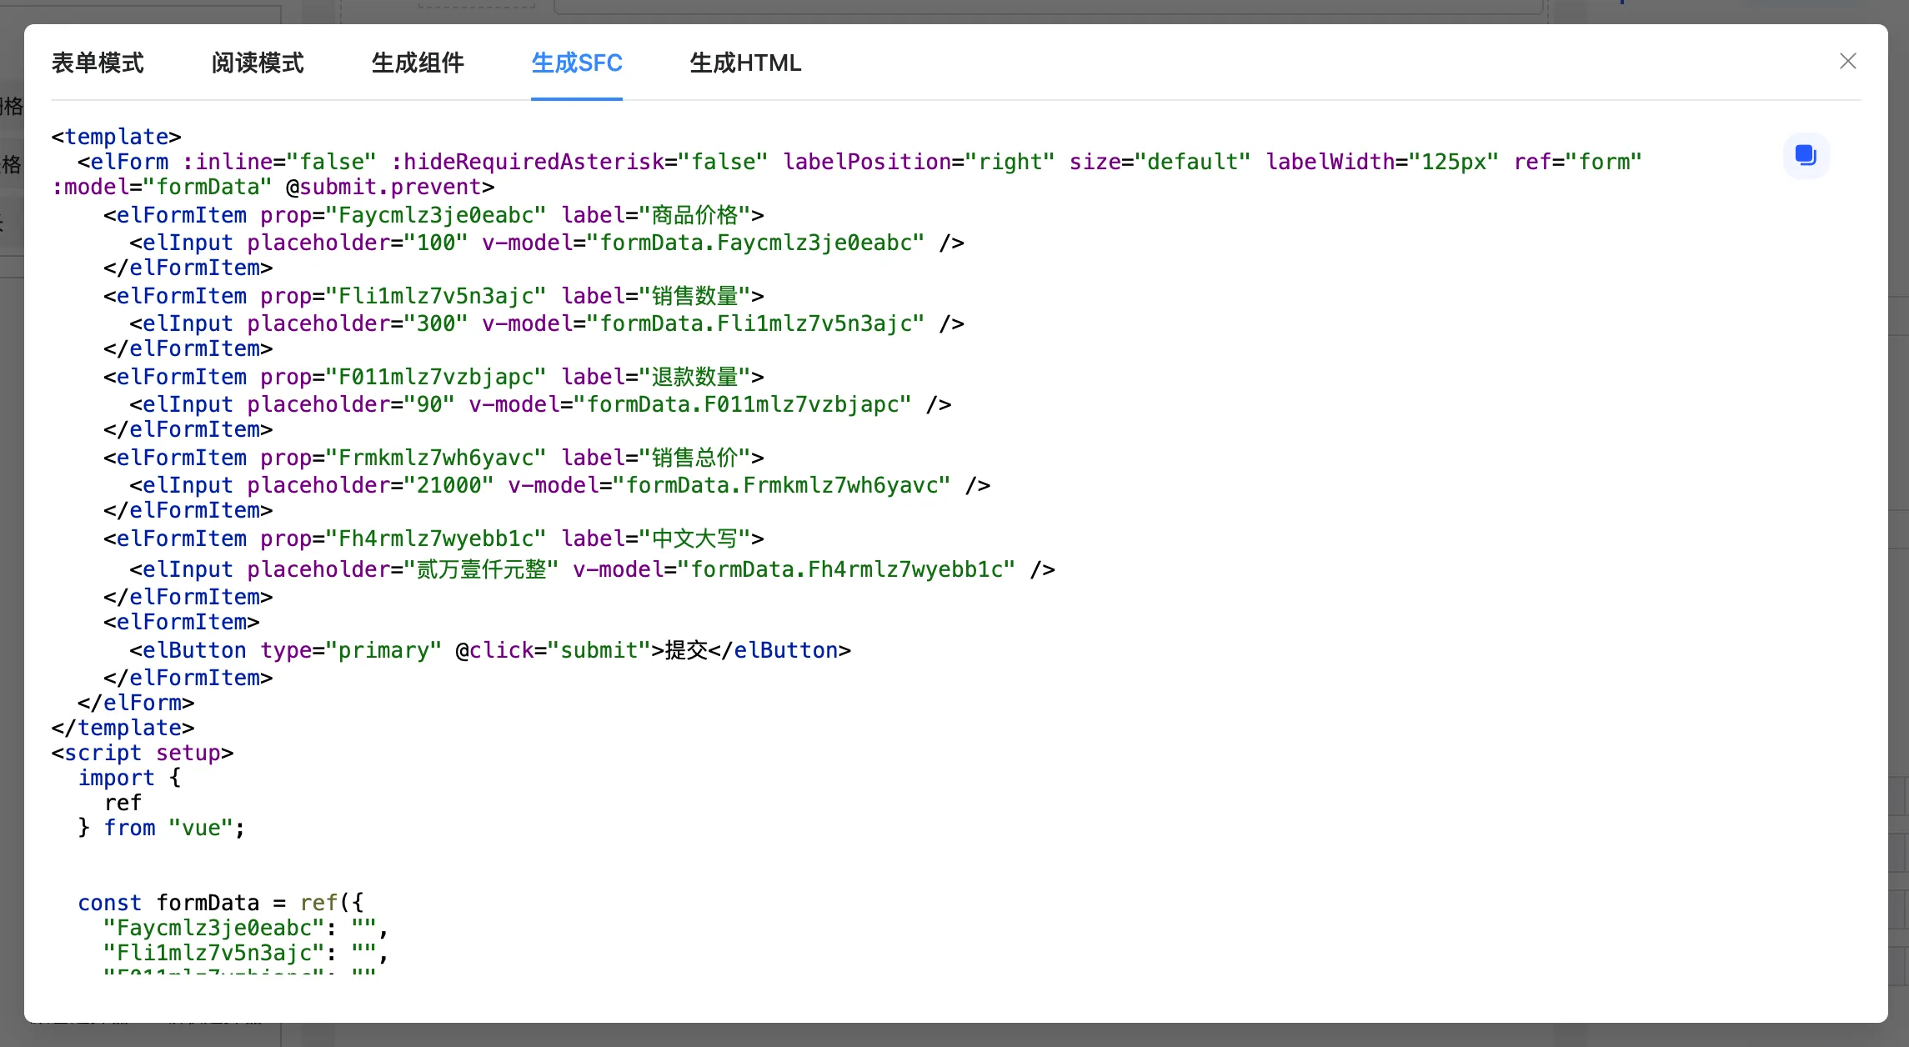Copy the generated SFC code

coord(1806,155)
